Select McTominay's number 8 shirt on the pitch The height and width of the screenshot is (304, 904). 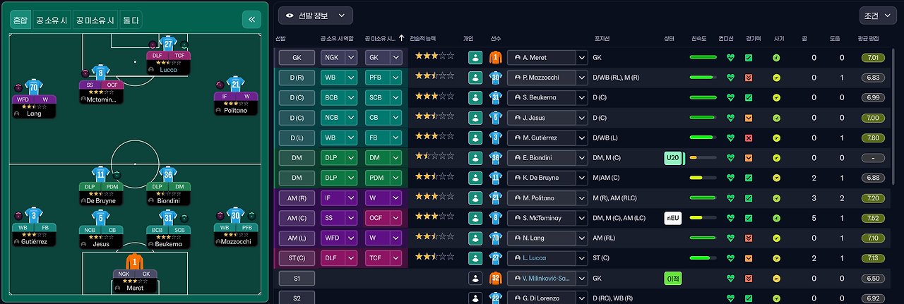coord(101,72)
